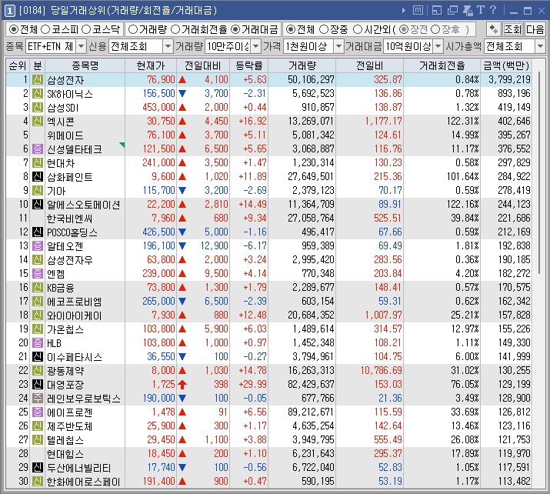Click the 다음 next button
Viewport: 550px width, 494px height.
click(x=535, y=29)
